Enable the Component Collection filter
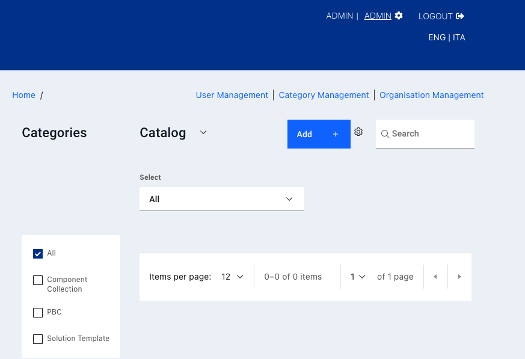The height and width of the screenshot is (359, 525). tap(38, 280)
